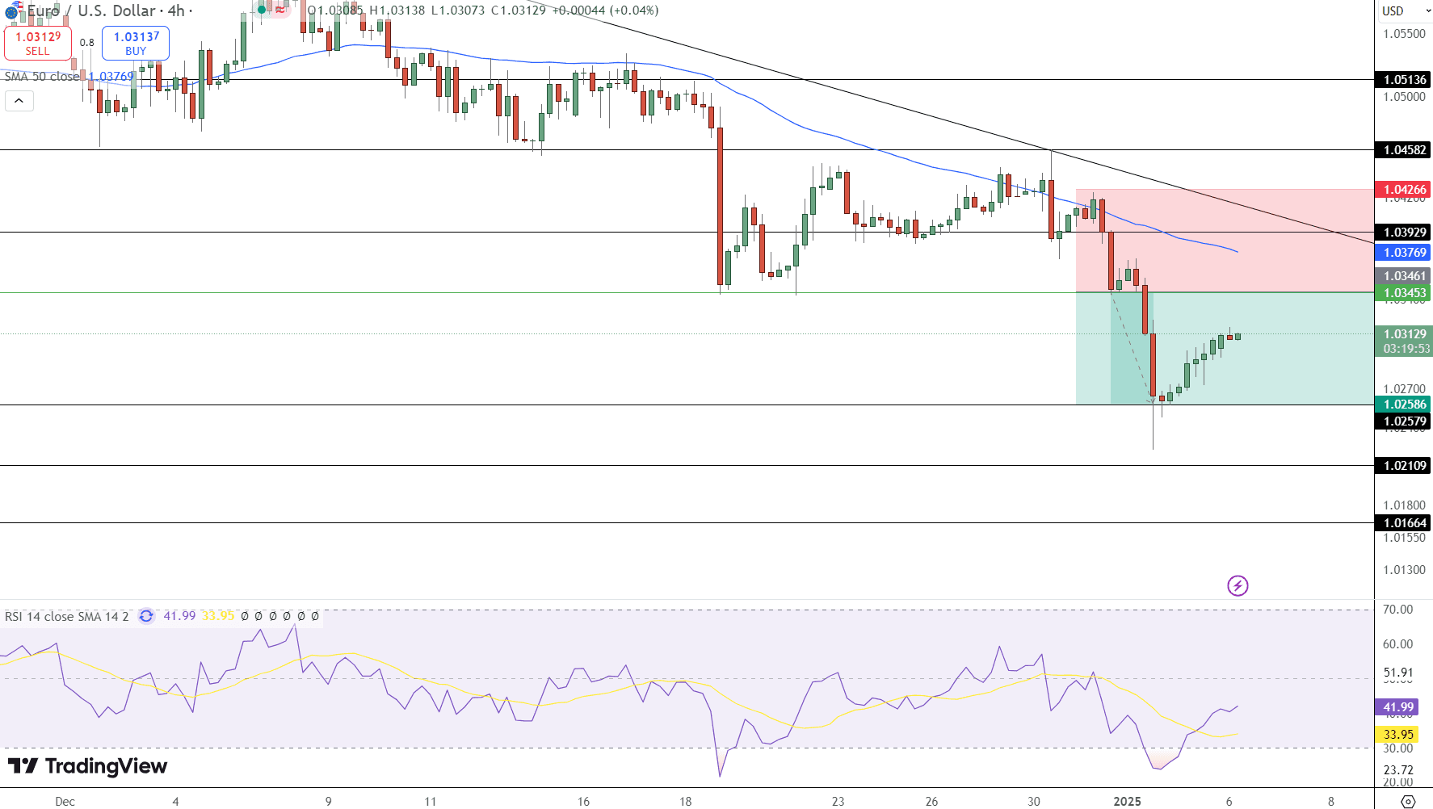Click the closing price C1.03129 in OHLC header
Image resolution: width=1433 pixels, height=809 pixels.
[519, 10]
